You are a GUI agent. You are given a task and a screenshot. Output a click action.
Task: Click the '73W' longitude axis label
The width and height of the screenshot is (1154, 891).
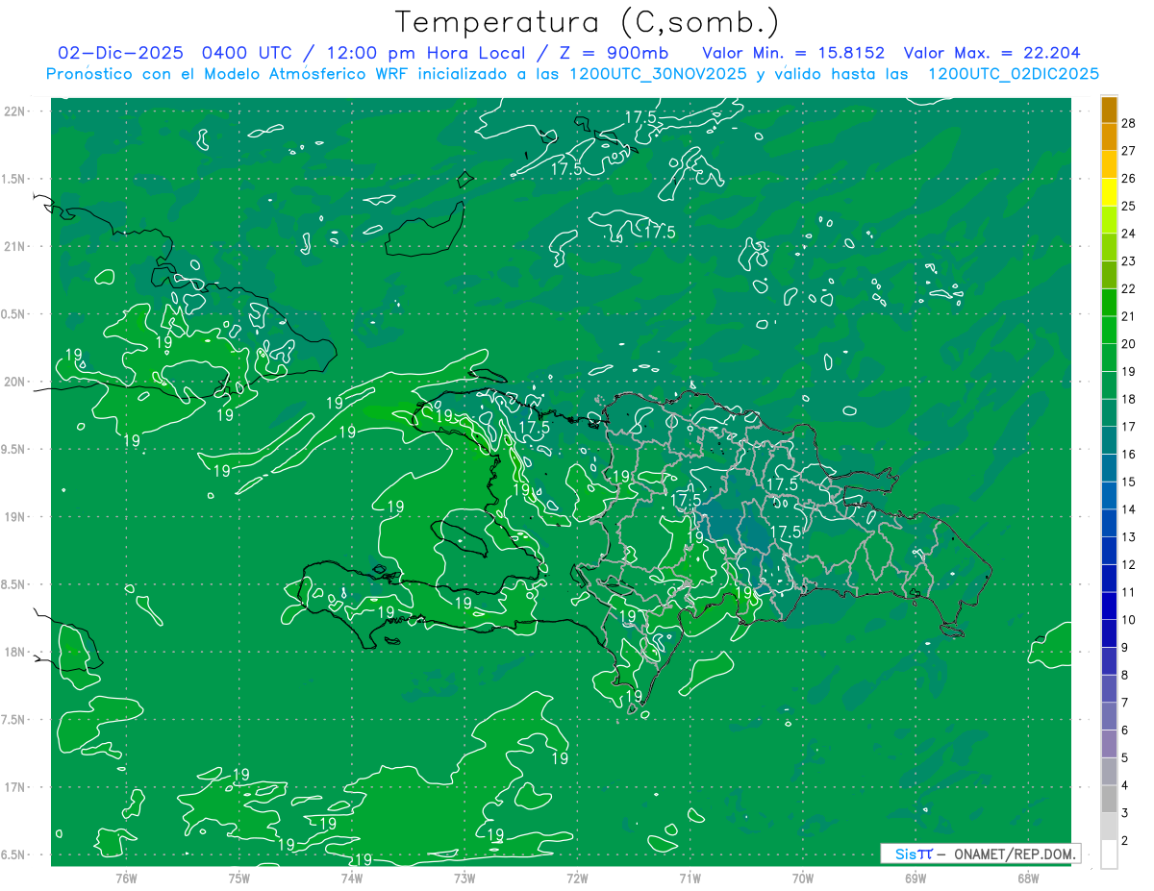[x=464, y=877]
